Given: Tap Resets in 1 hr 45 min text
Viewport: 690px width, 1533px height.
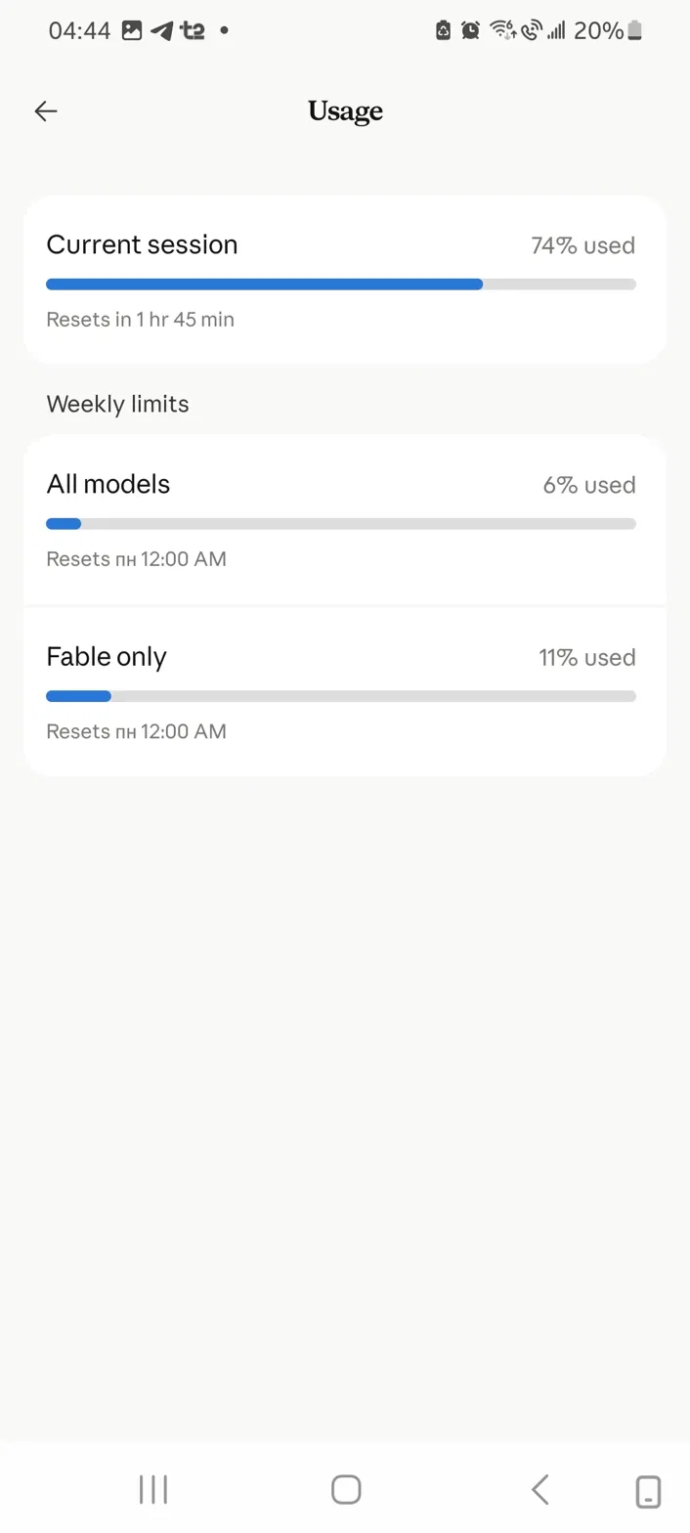Looking at the screenshot, I should (140, 320).
